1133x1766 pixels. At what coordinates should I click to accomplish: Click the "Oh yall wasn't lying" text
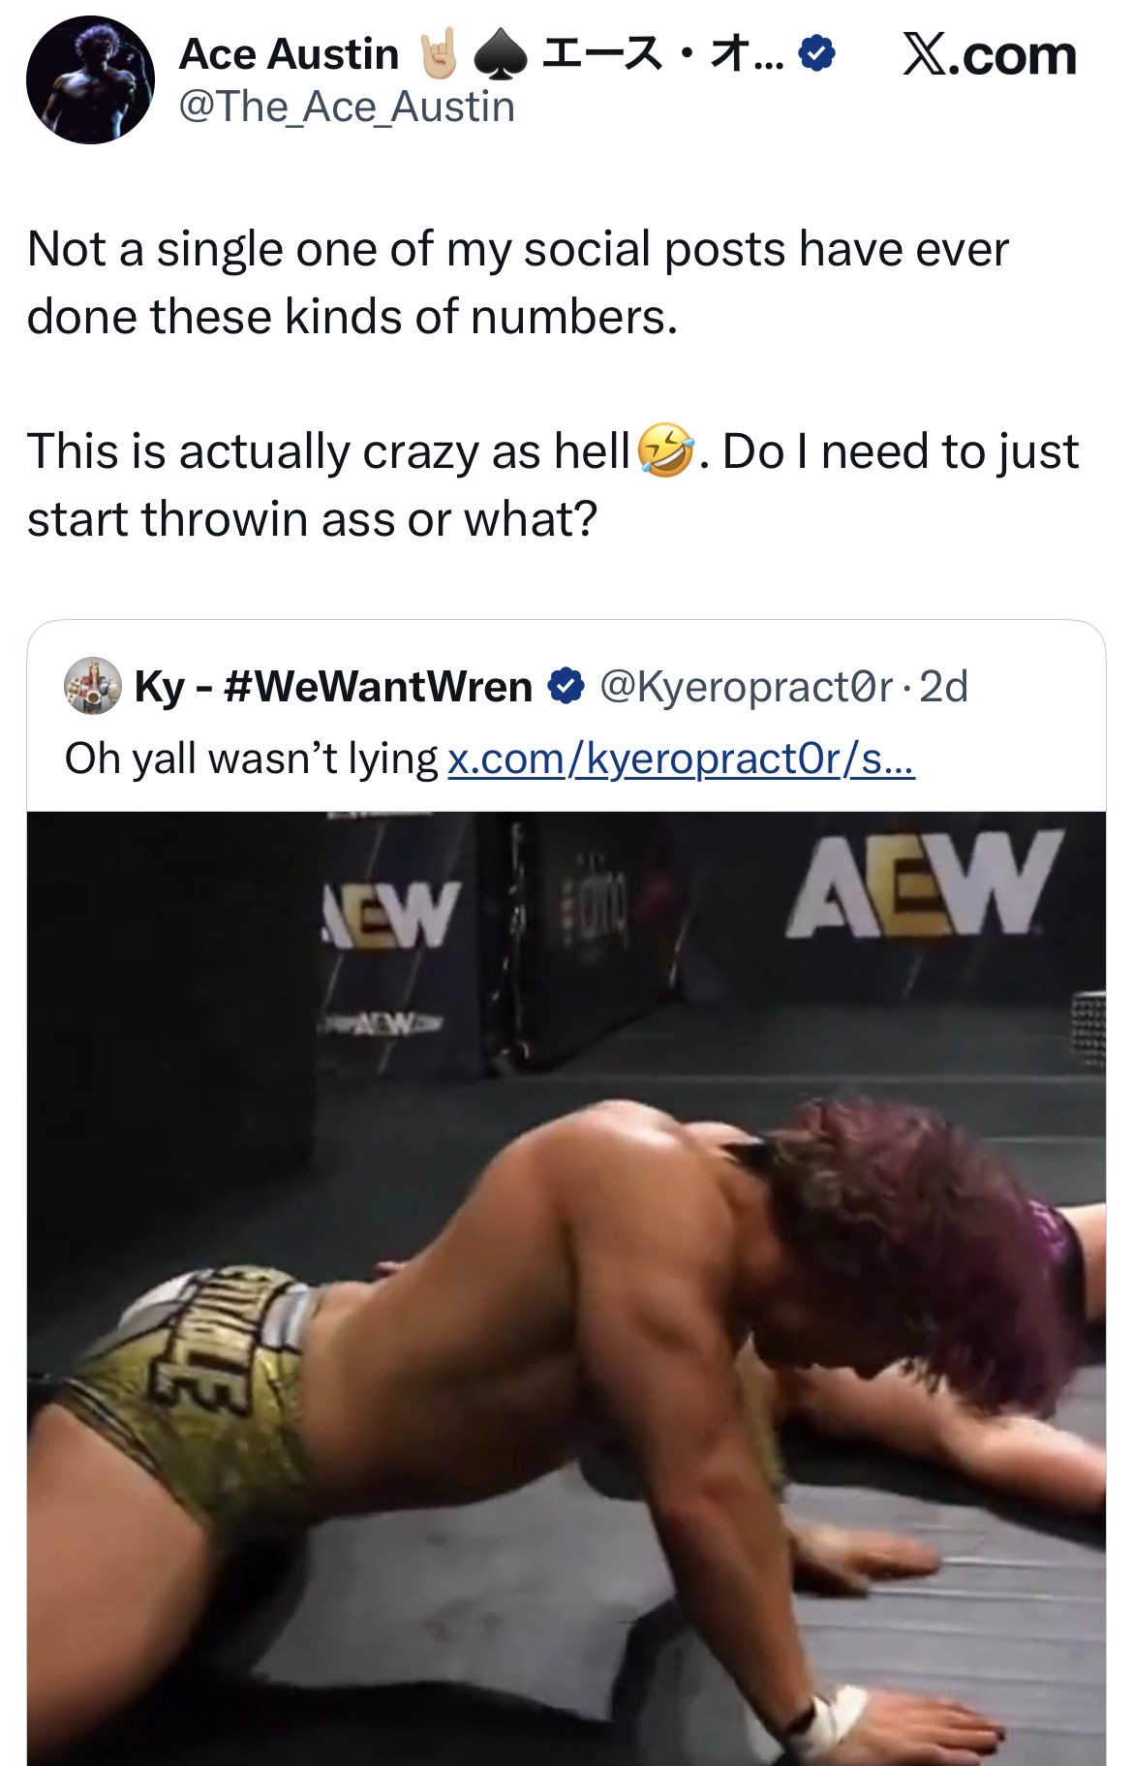252,759
